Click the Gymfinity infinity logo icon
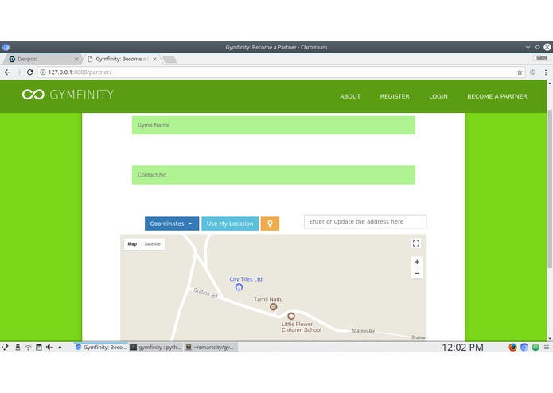The height and width of the screenshot is (393, 553). 33,95
